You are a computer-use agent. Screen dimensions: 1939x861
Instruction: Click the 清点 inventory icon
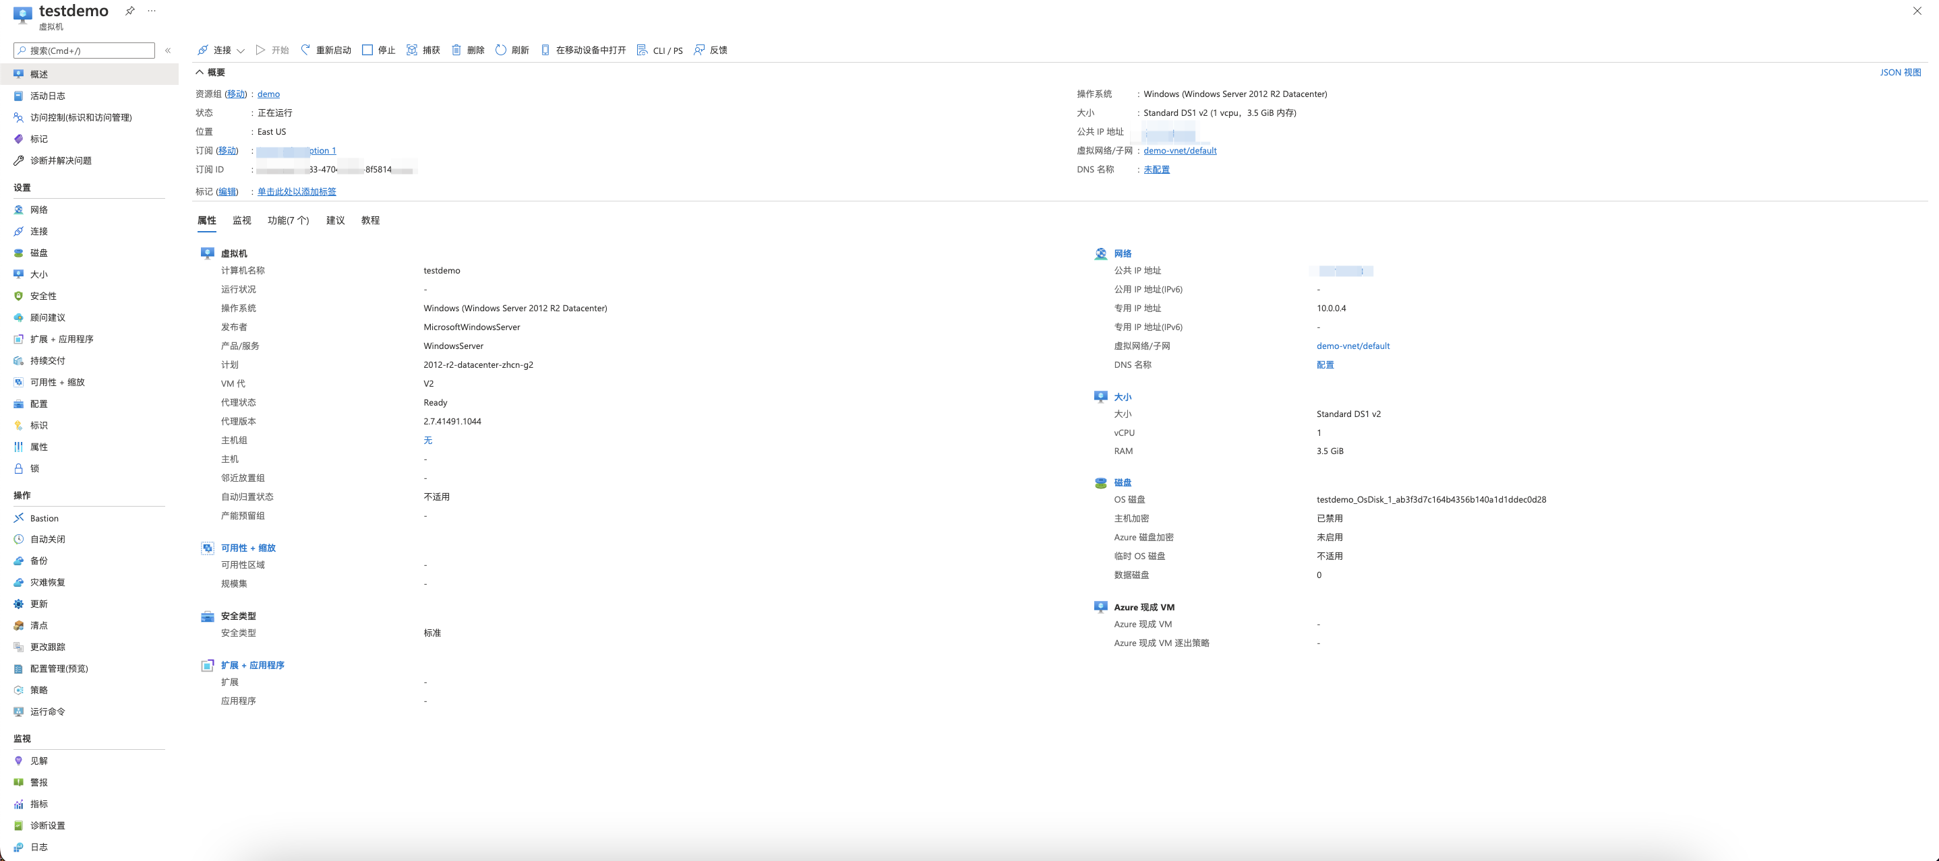pyautogui.click(x=19, y=626)
